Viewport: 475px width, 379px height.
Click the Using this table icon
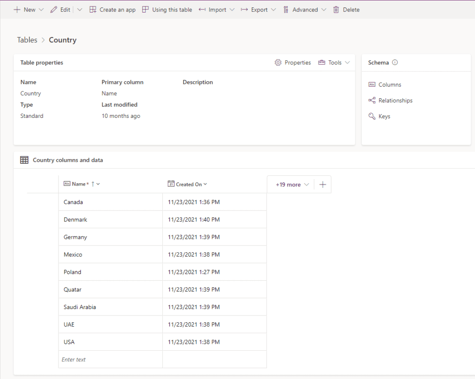coord(146,10)
